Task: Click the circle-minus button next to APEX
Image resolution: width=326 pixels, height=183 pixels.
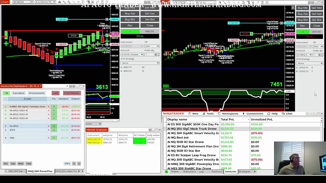Action: point(74,164)
